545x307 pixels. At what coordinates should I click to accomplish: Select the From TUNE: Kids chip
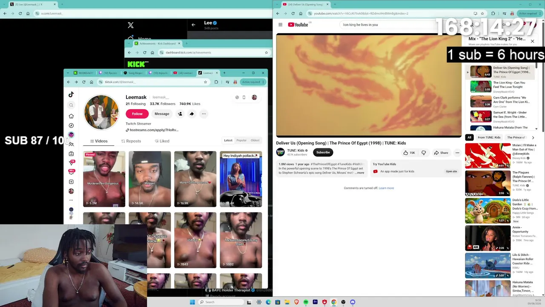489,137
